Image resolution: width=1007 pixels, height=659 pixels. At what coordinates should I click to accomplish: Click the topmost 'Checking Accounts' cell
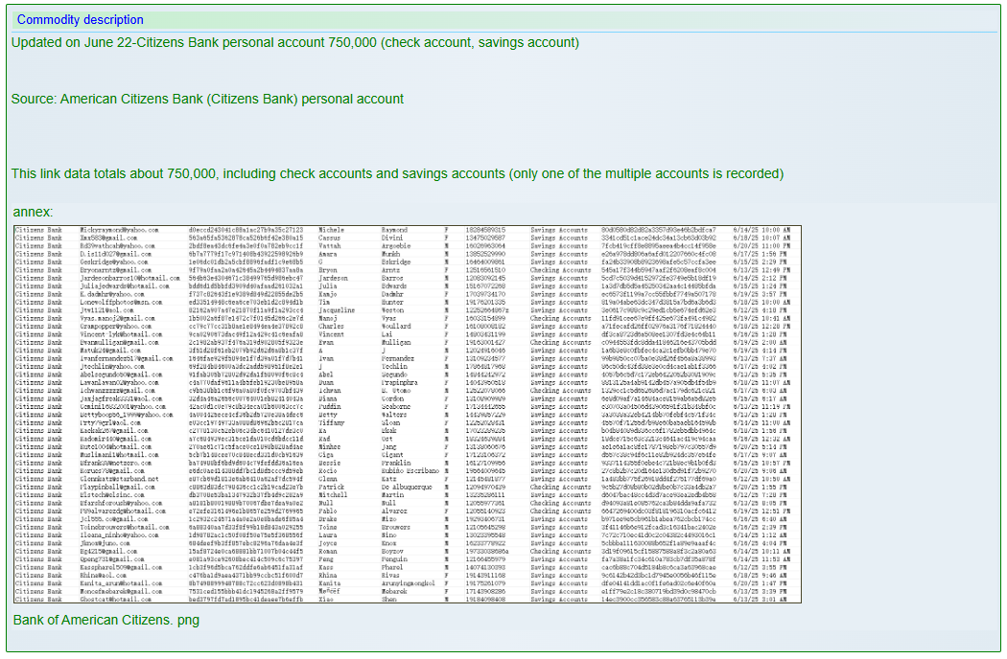point(561,271)
